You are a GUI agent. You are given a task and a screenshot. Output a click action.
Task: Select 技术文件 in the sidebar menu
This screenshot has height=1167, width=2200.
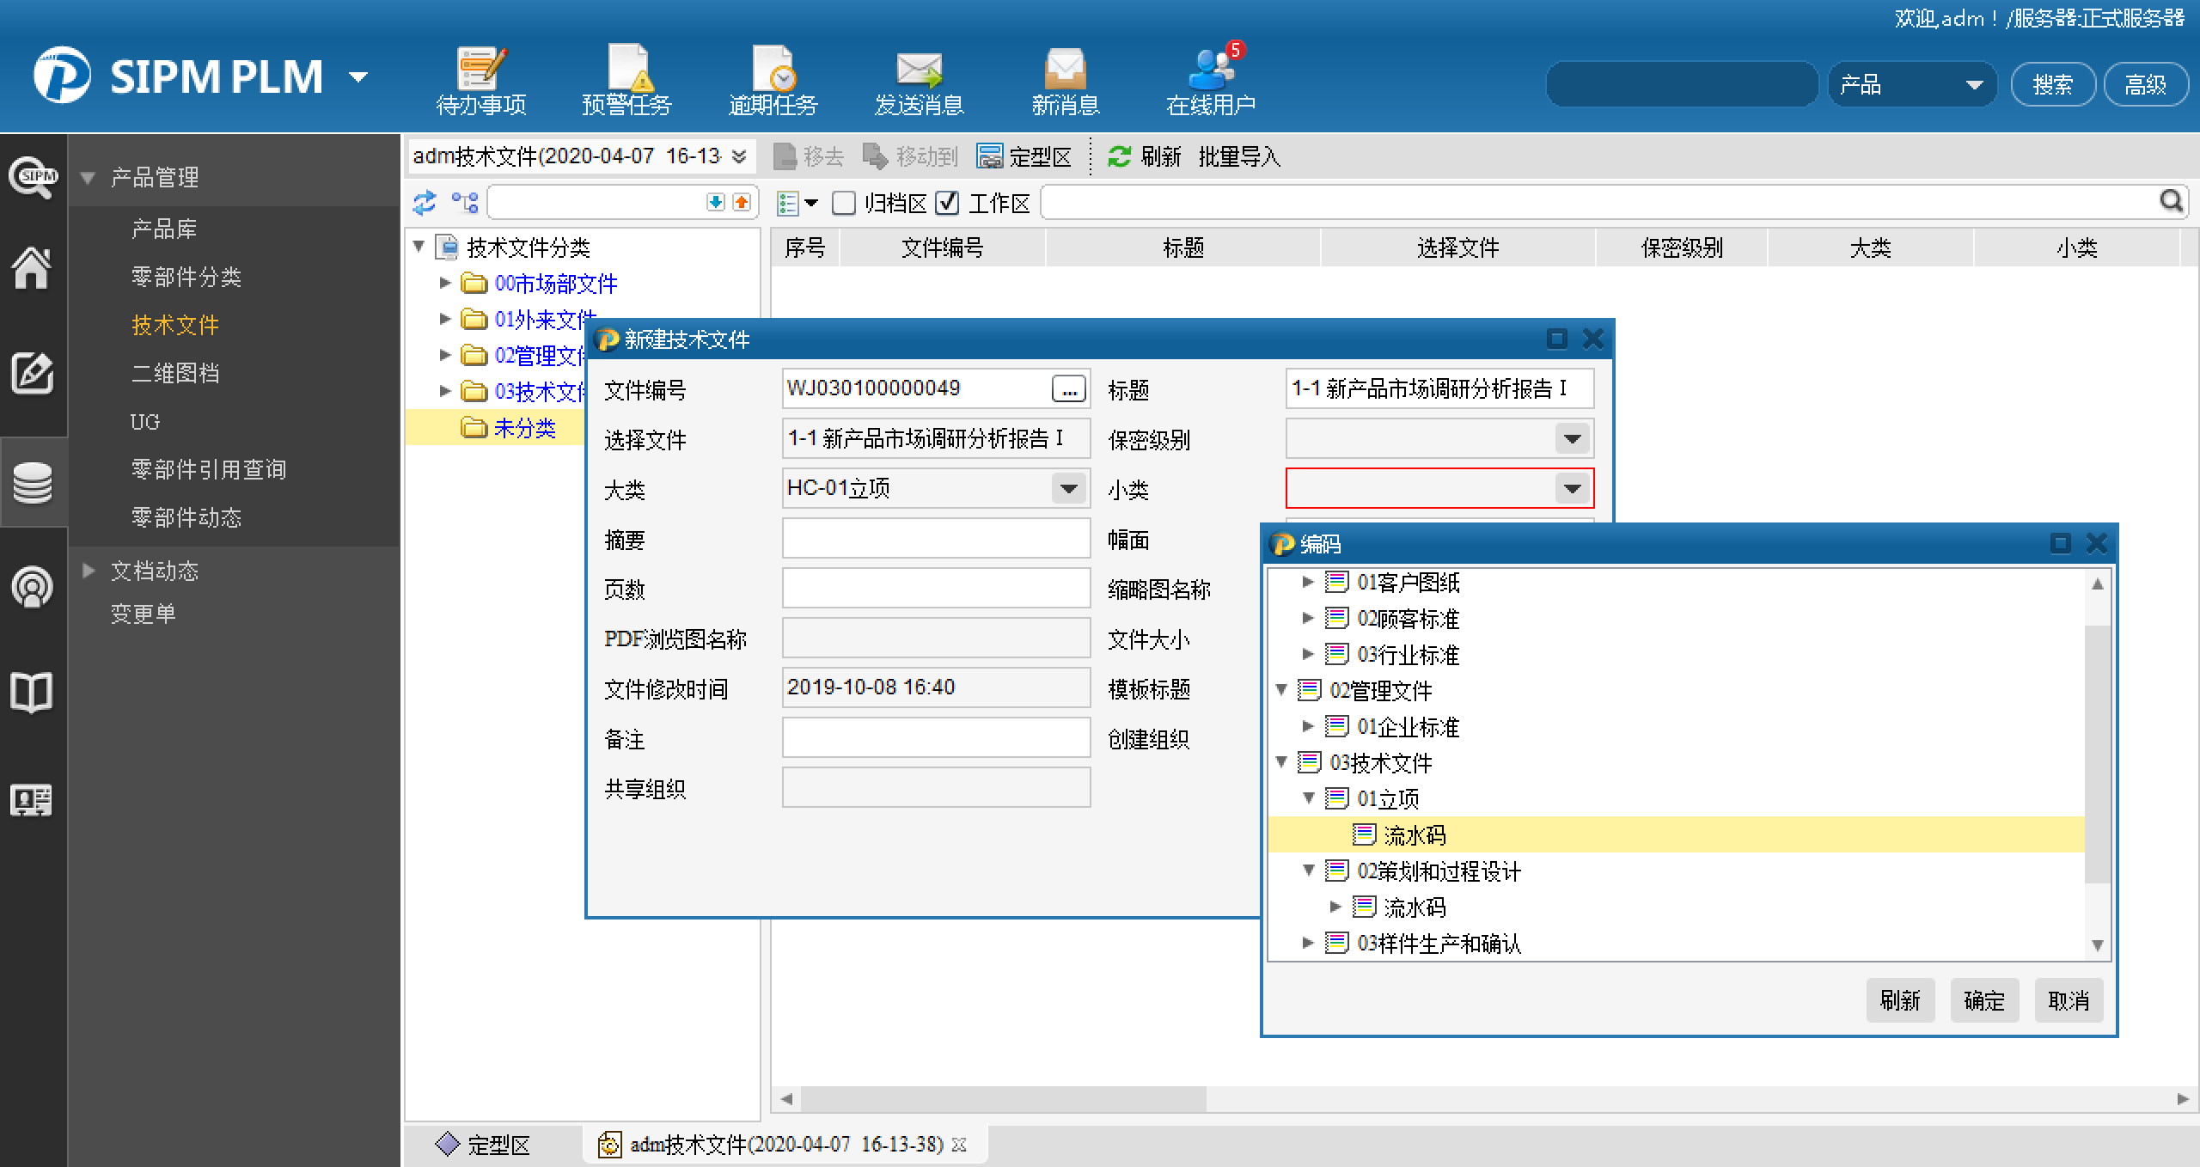click(175, 325)
